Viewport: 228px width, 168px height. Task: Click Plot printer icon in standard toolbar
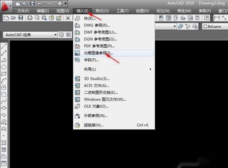click(x=30, y=18)
